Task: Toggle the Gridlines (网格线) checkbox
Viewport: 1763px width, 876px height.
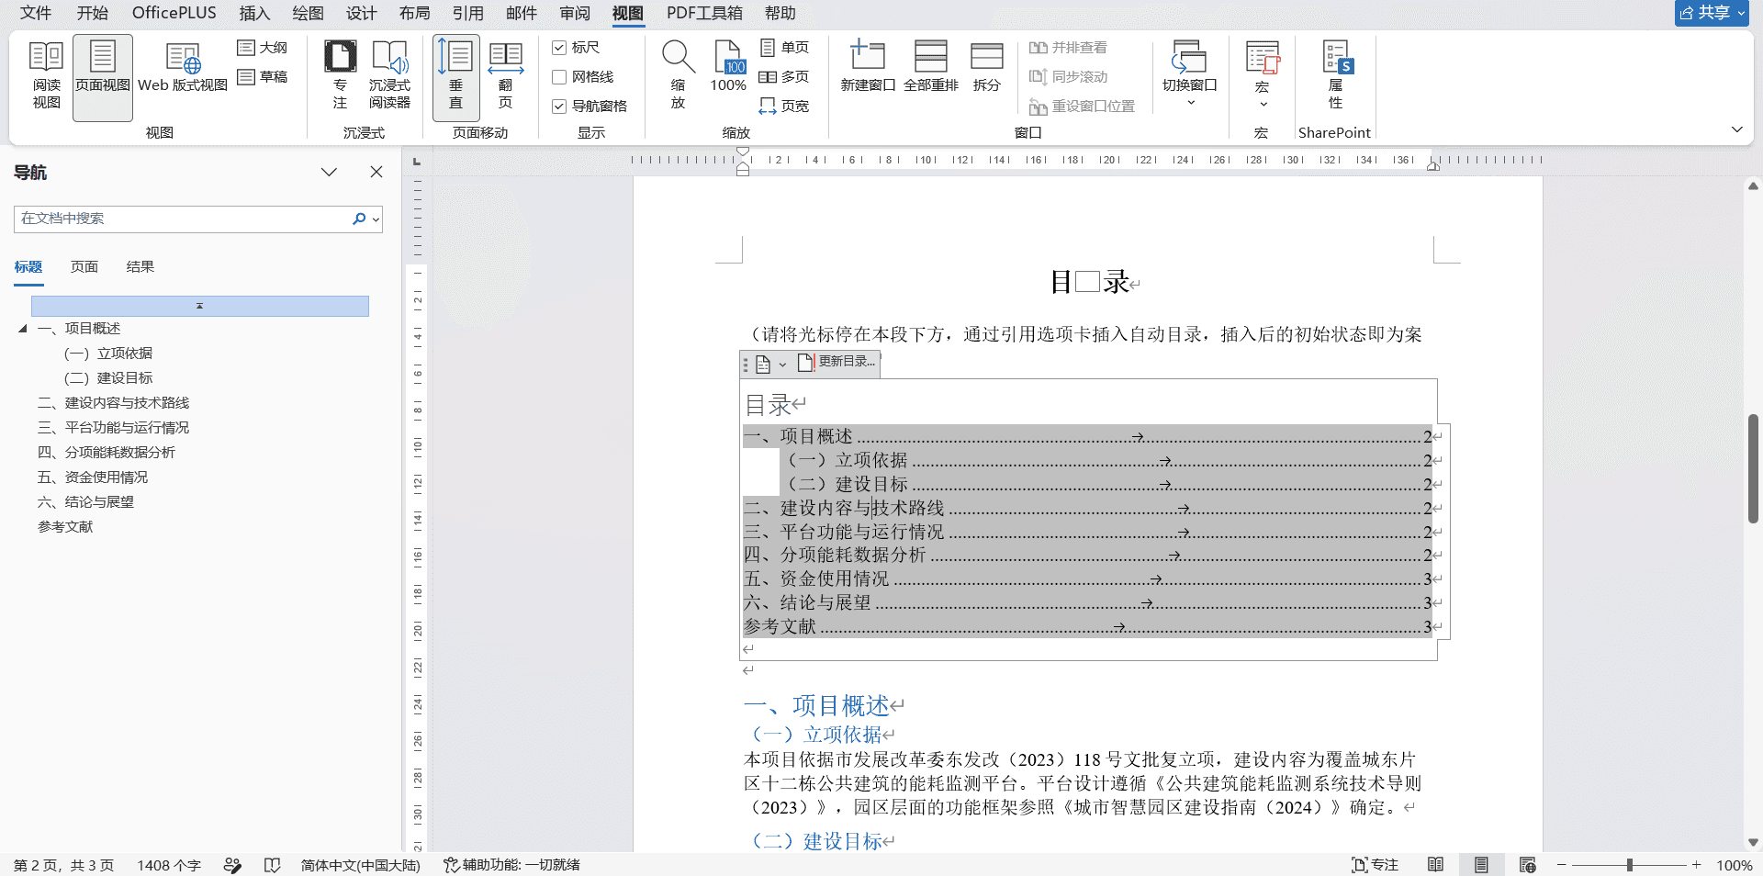Action: tap(583, 77)
